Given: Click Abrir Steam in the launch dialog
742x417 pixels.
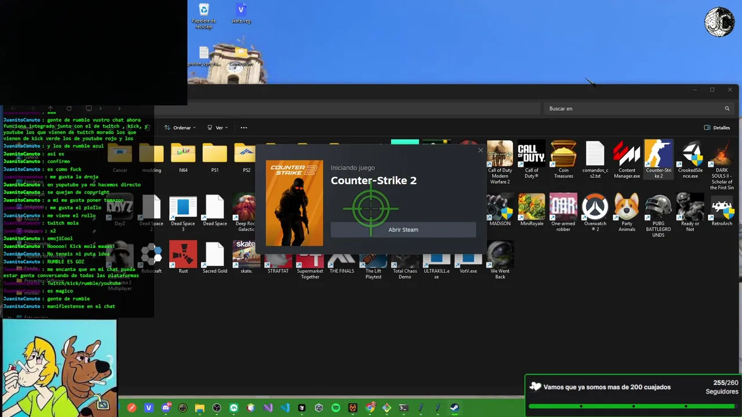Looking at the screenshot, I should pos(403,229).
